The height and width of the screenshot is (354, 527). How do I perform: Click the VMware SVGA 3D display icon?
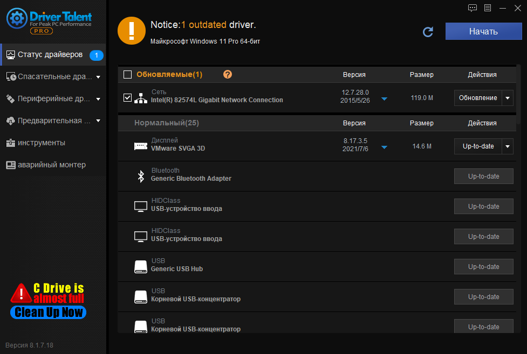[141, 146]
